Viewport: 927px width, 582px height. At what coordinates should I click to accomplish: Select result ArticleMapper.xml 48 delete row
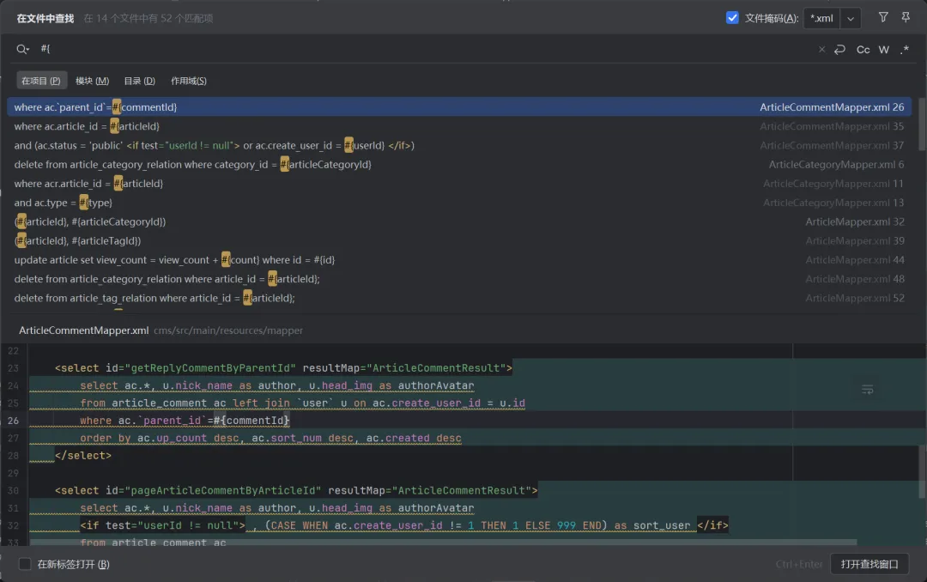click(459, 279)
